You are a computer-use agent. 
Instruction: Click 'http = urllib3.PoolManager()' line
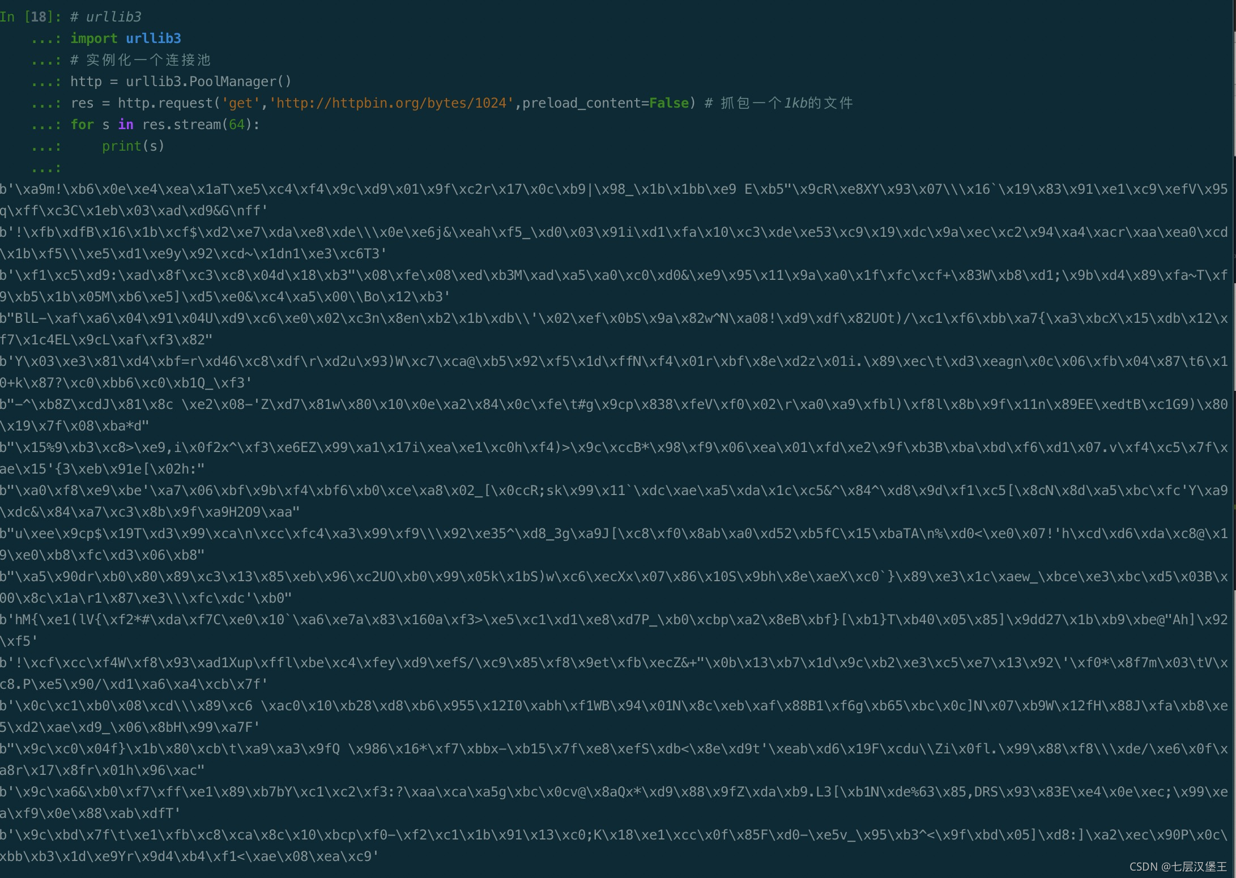[181, 82]
